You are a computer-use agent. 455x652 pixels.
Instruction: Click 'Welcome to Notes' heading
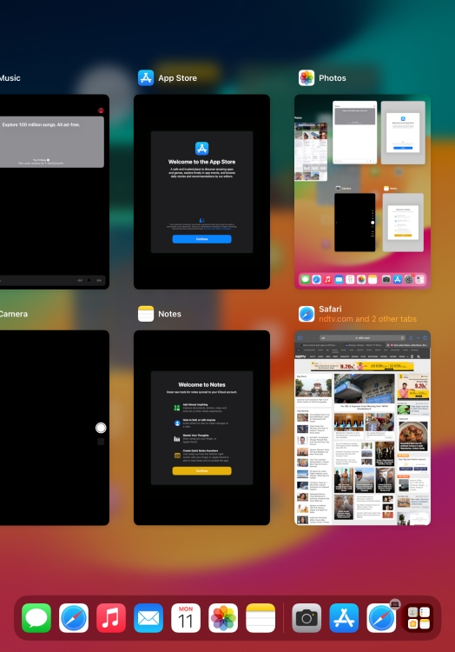pyautogui.click(x=201, y=384)
